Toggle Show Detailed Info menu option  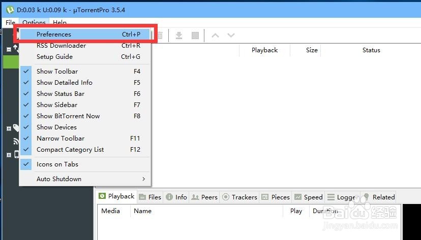point(85,83)
